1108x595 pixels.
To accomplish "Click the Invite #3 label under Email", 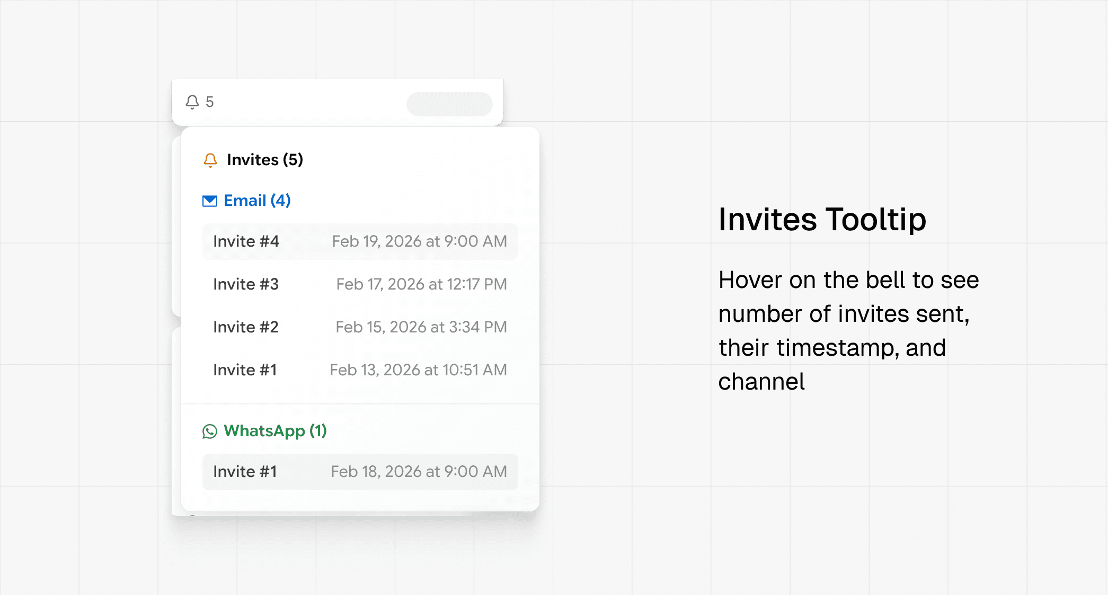I will point(246,284).
